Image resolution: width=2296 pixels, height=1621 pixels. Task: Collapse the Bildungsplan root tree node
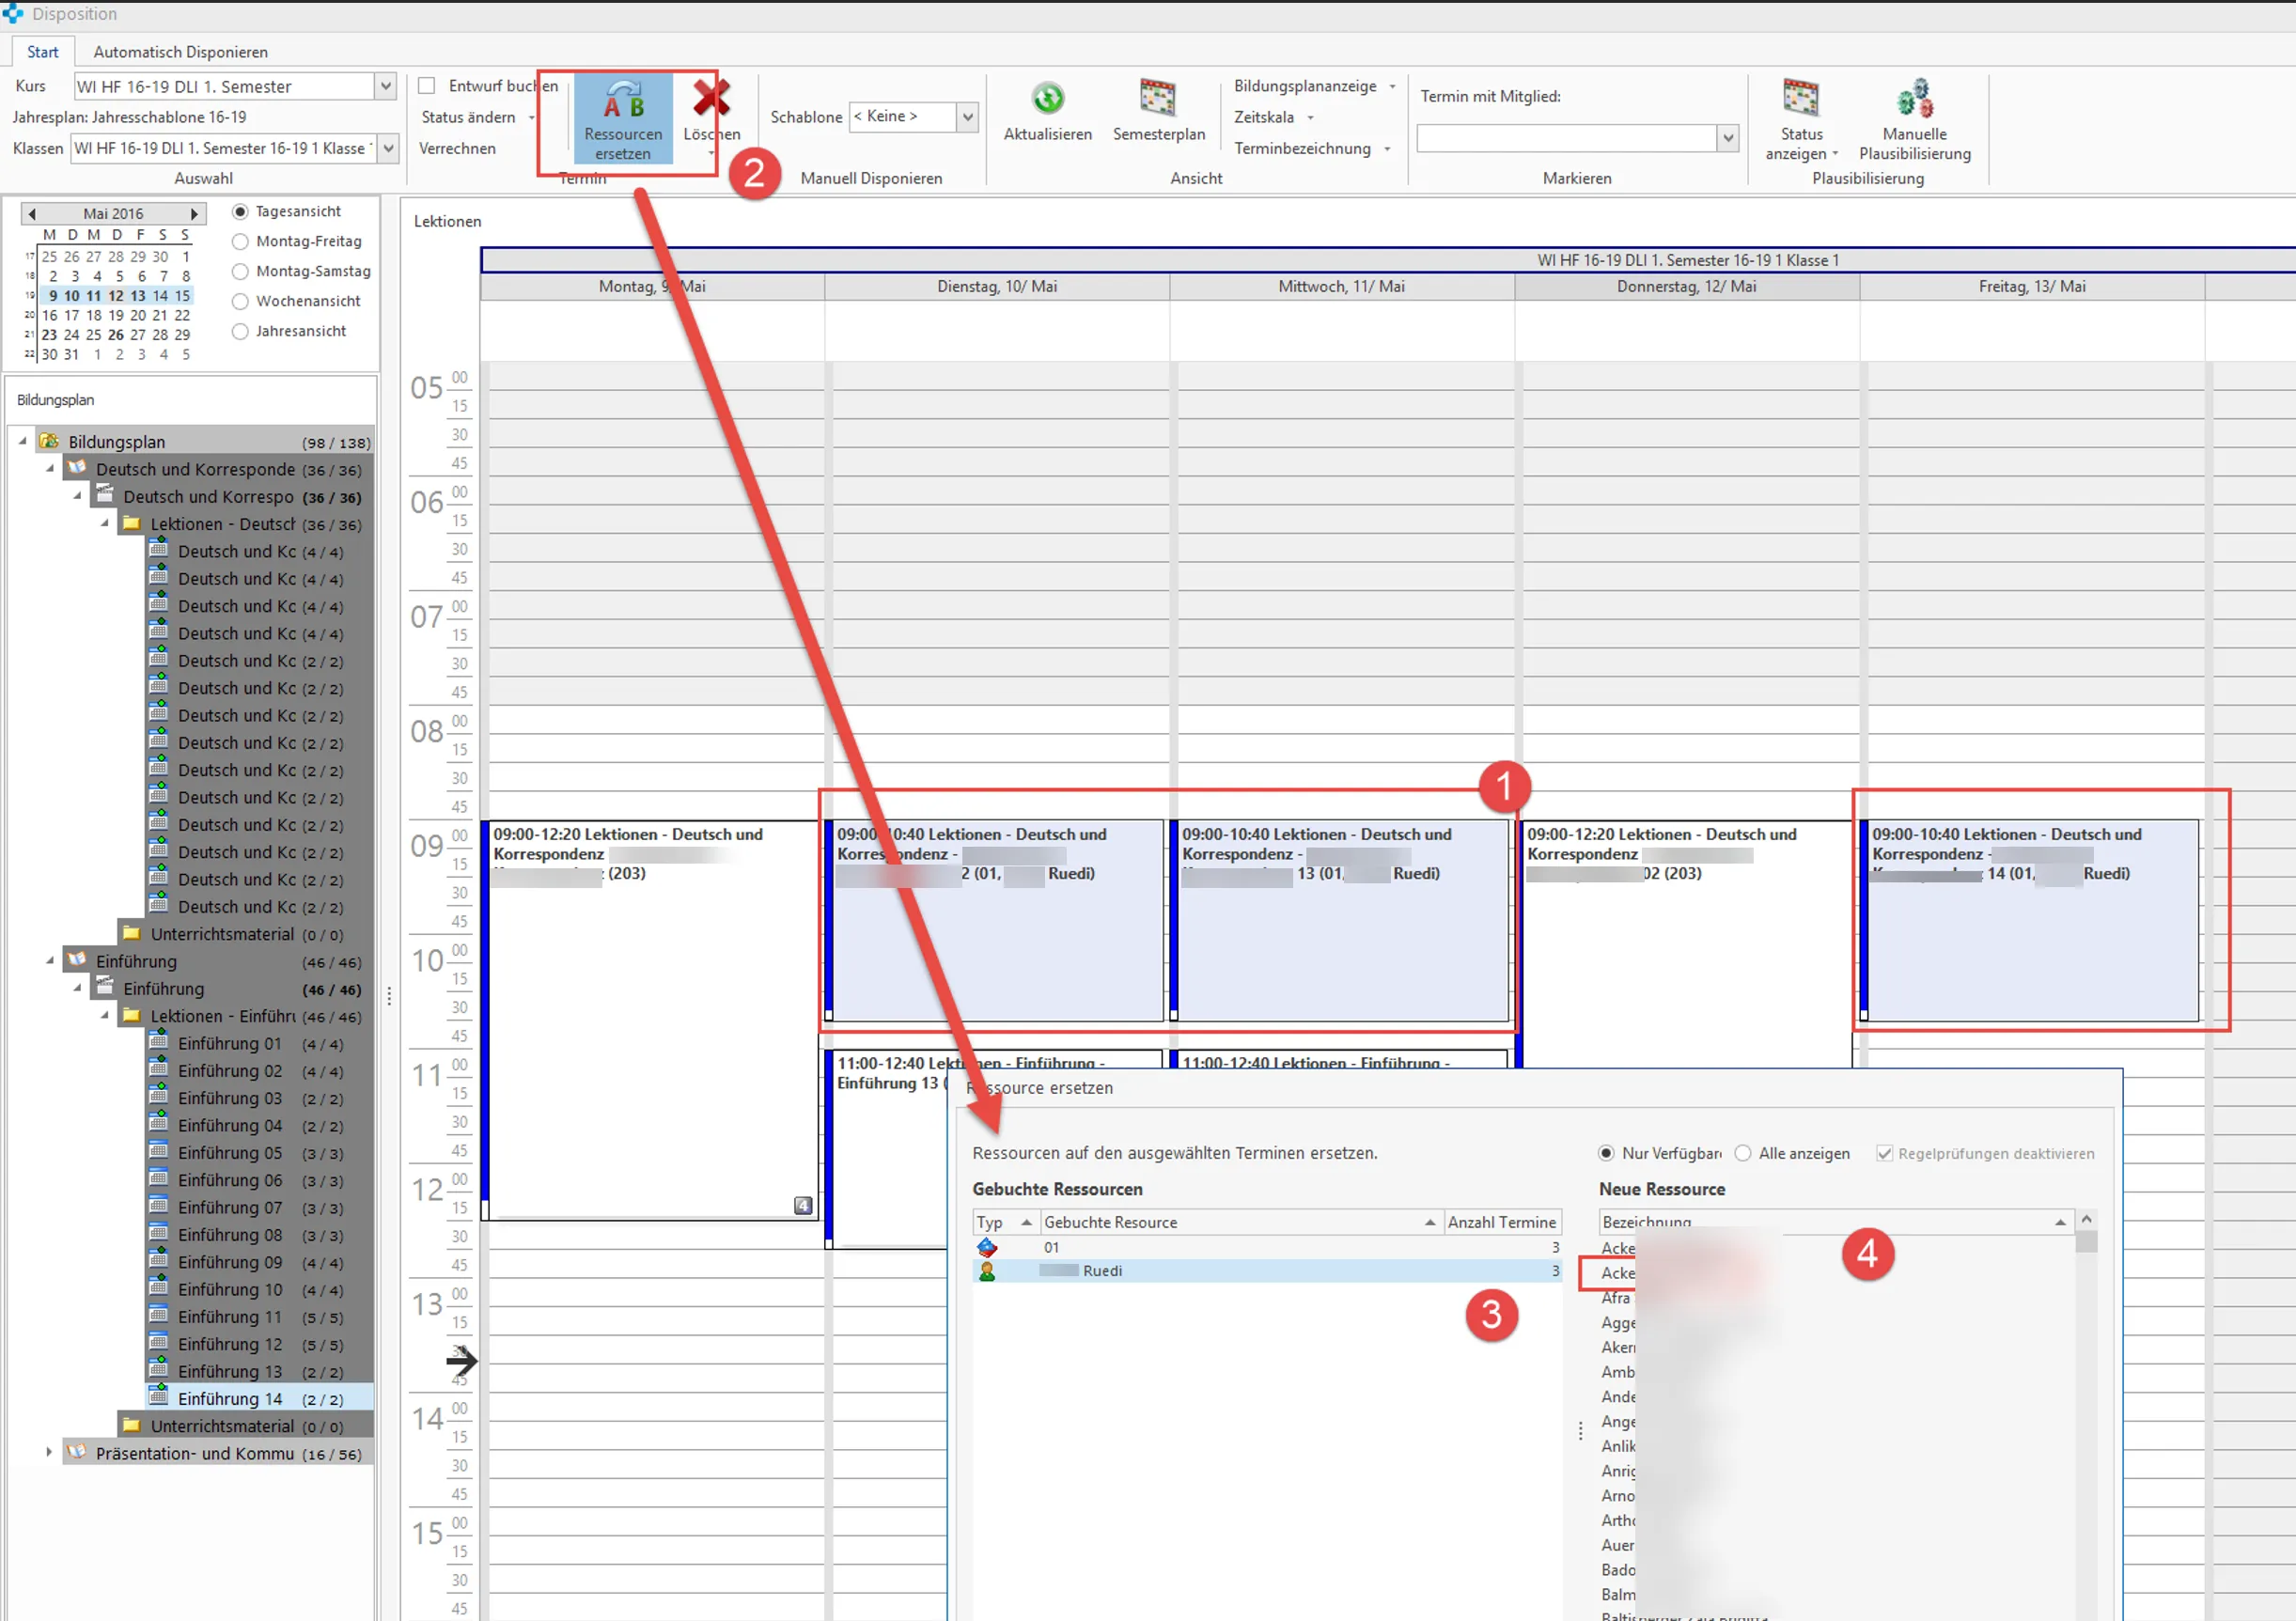pos(22,441)
